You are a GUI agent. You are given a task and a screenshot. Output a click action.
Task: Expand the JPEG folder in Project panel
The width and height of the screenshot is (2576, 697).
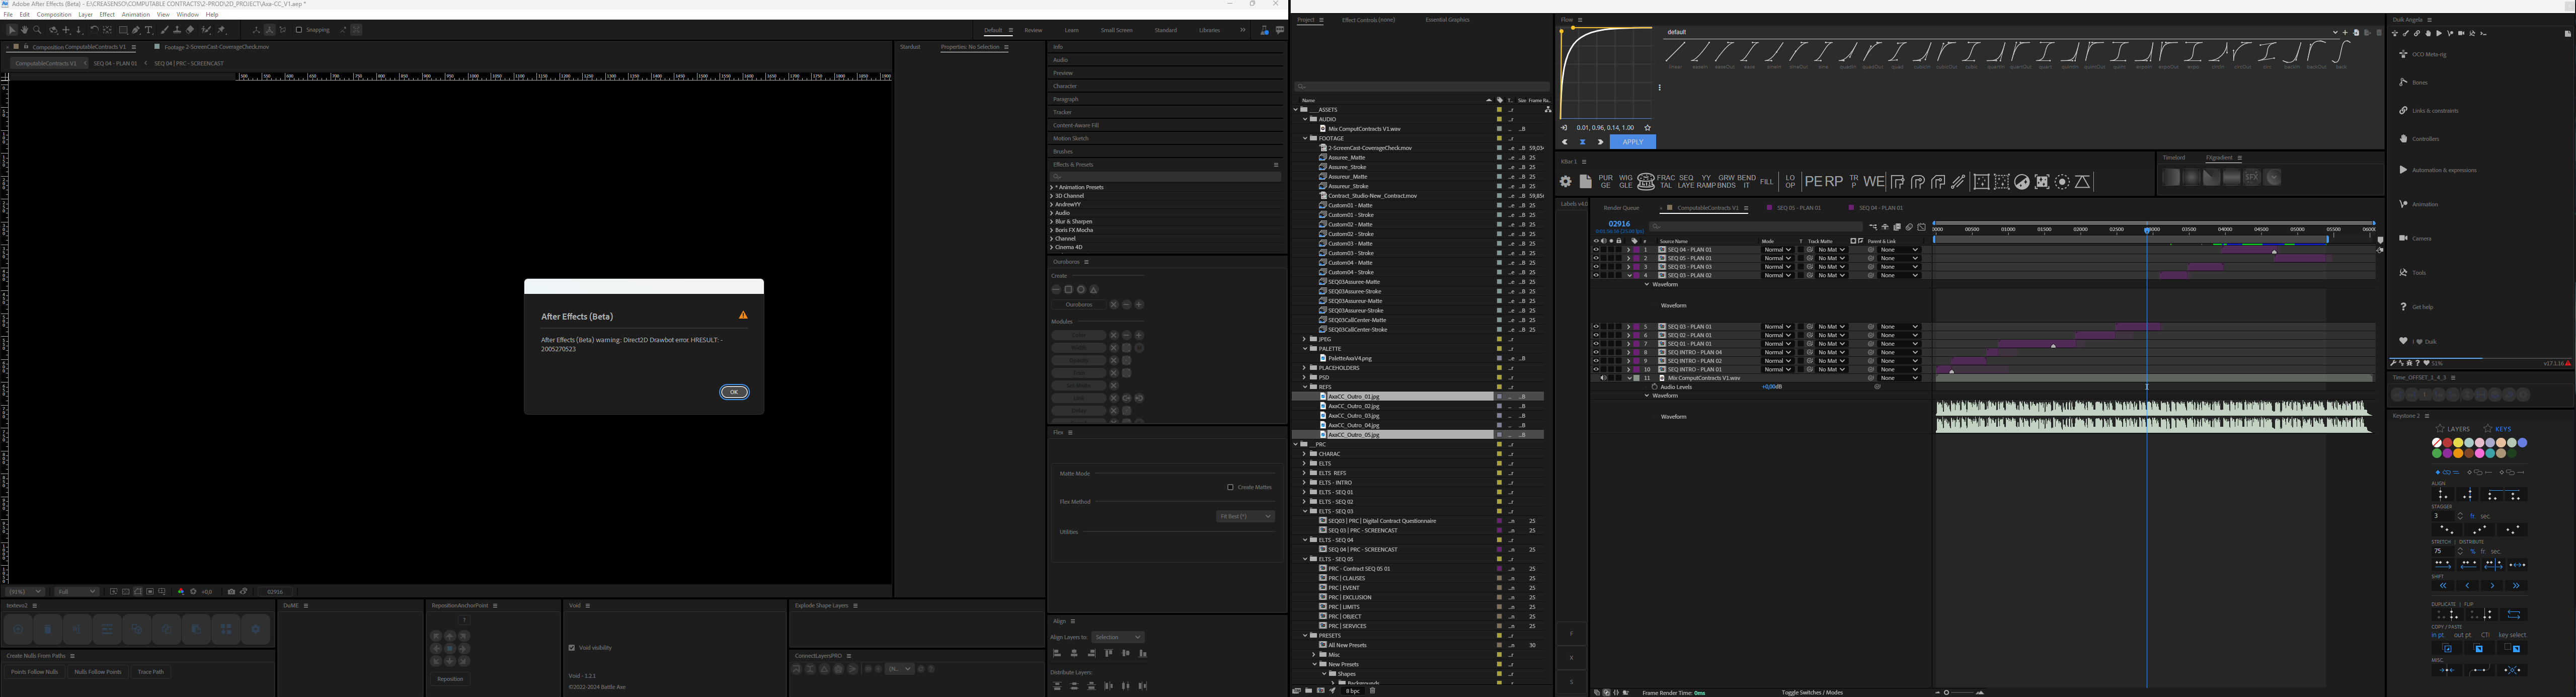tap(1304, 339)
